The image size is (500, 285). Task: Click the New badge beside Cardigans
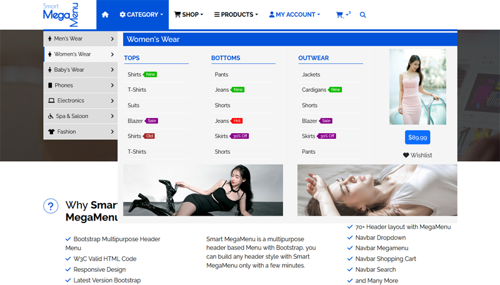335,90
